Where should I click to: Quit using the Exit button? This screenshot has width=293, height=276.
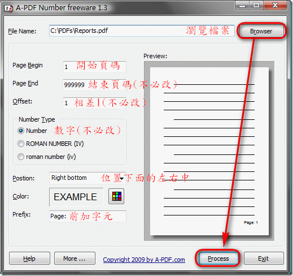(x=264, y=258)
